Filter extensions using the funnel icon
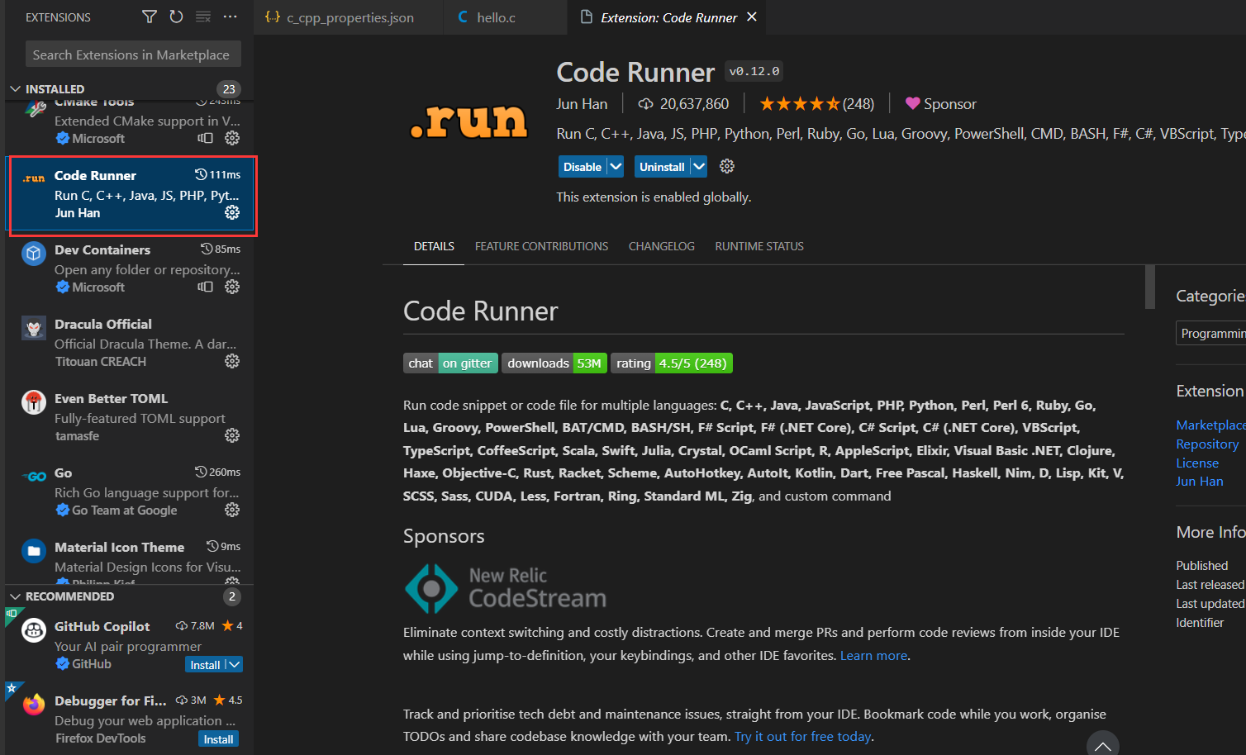Viewport: 1246px width, 755px height. tap(149, 17)
